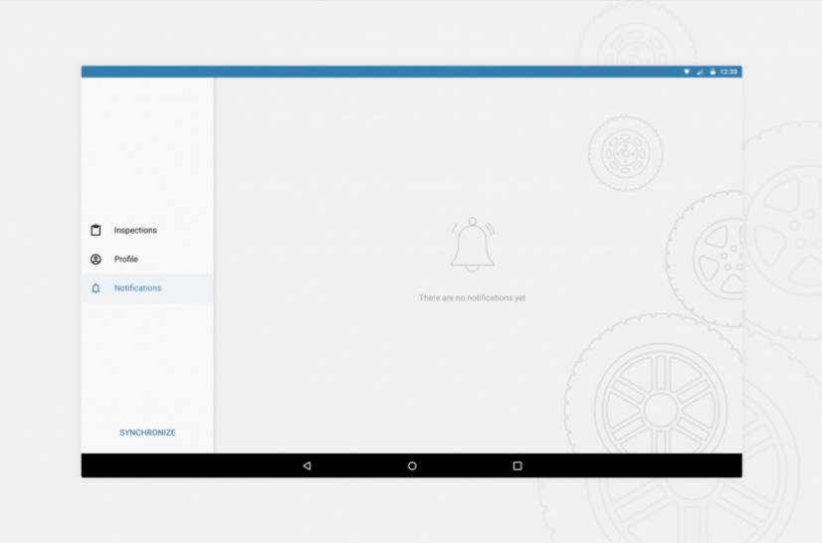Open recent apps with the square button
The image size is (822, 543).
[x=517, y=465]
